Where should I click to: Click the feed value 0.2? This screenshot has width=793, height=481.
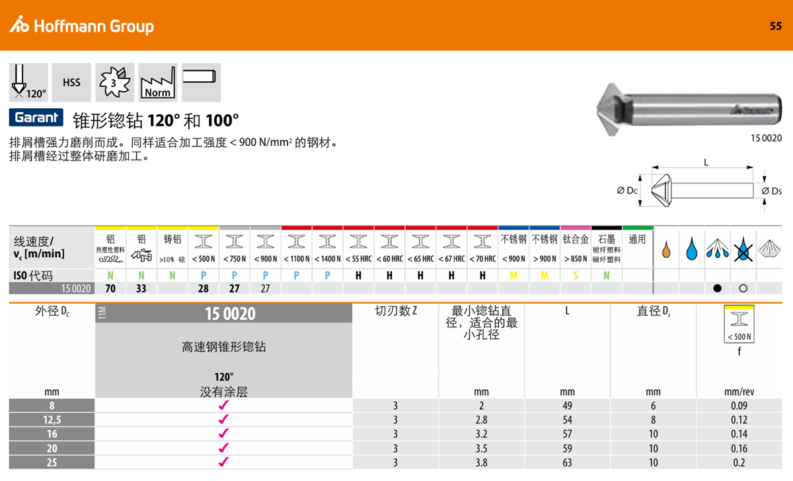tap(739, 462)
